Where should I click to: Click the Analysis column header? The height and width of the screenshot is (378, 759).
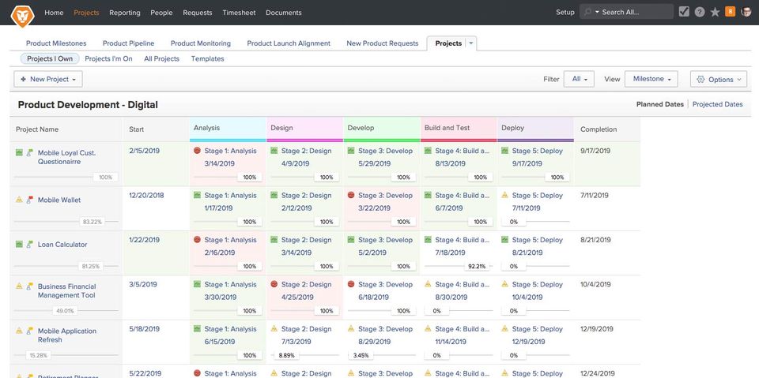[228, 129]
